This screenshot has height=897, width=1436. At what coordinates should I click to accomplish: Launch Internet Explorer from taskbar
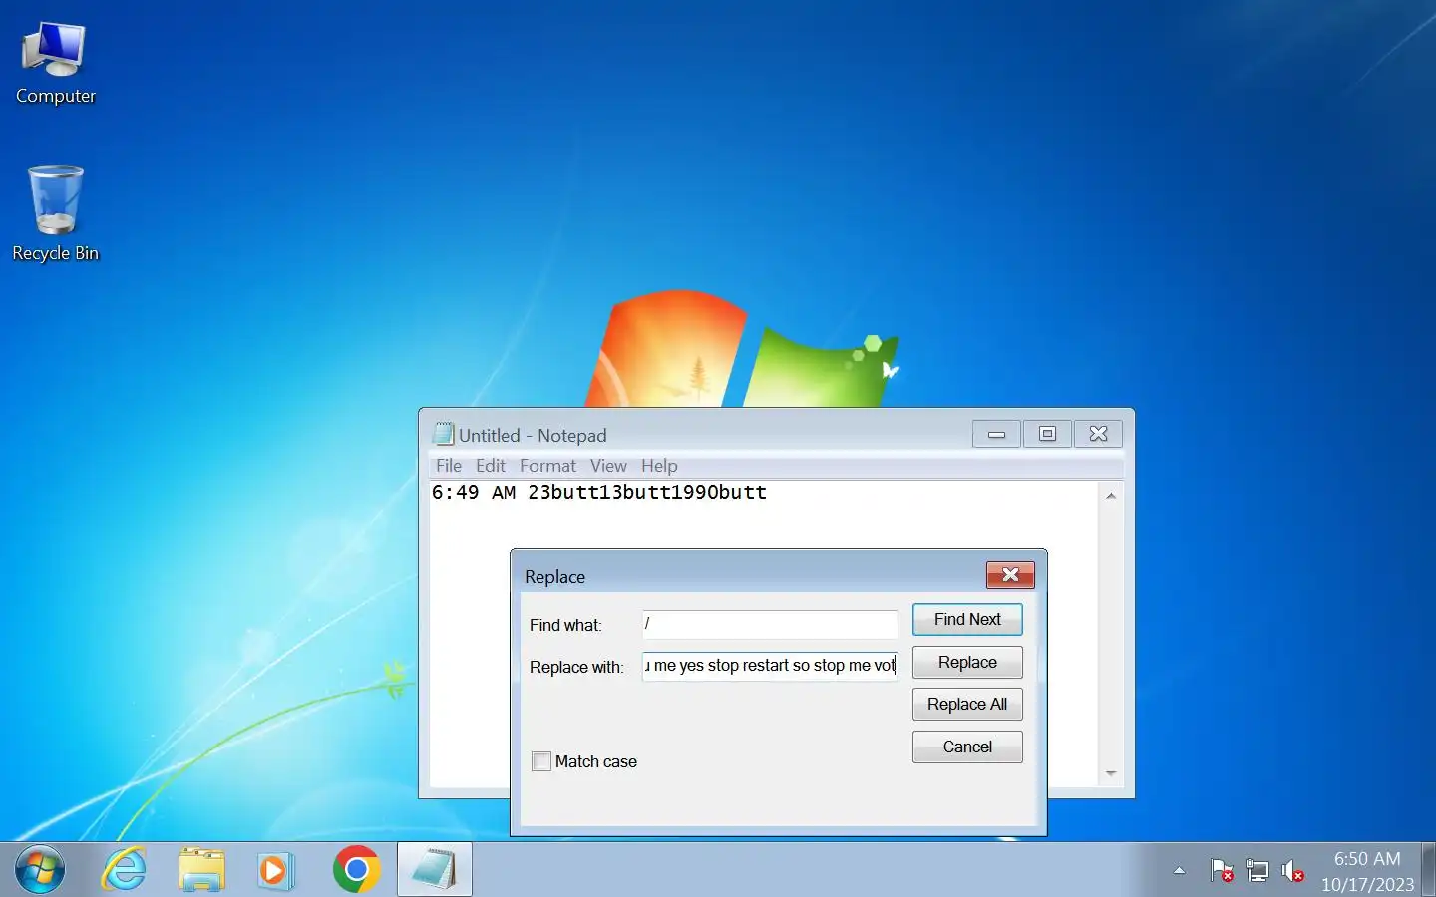(x=125, y=870)
